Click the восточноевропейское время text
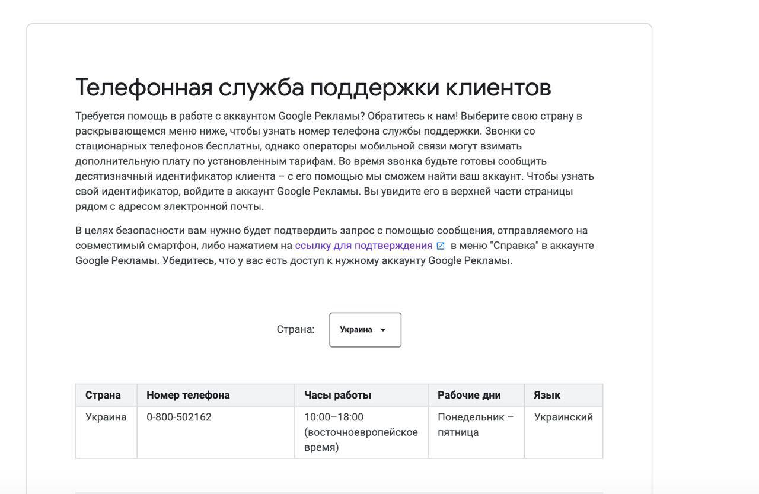Screen dimensions: 759x494 [361, 439]
